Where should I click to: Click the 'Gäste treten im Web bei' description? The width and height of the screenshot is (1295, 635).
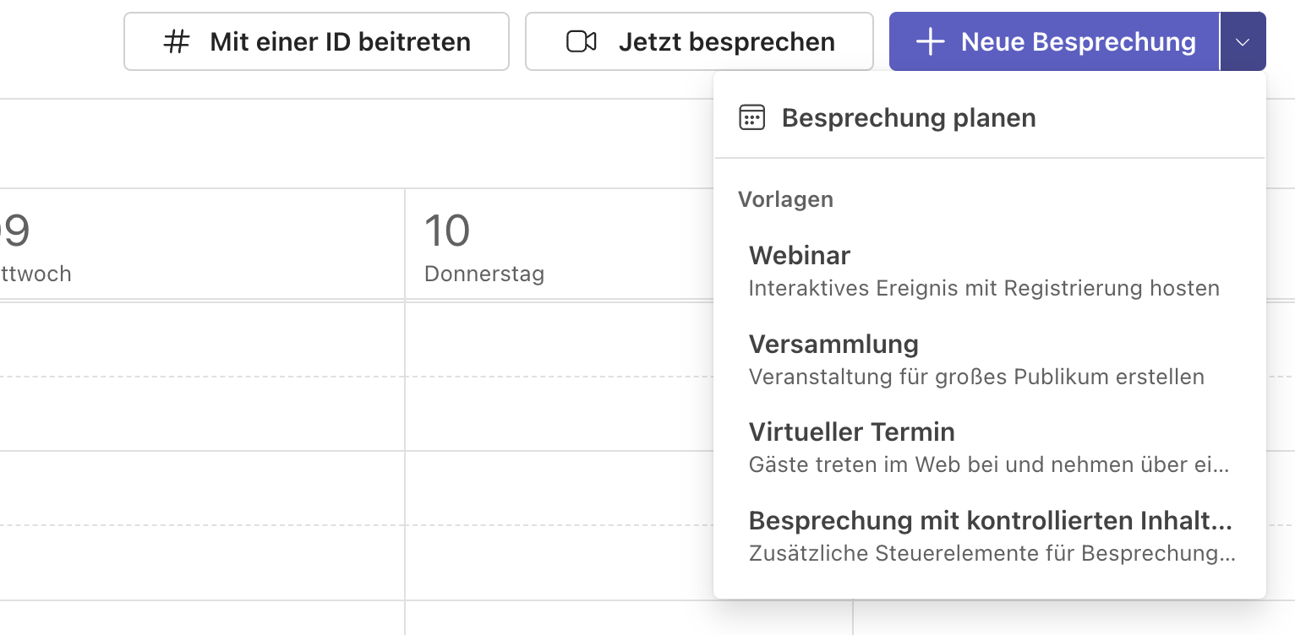tap(989, 464)
